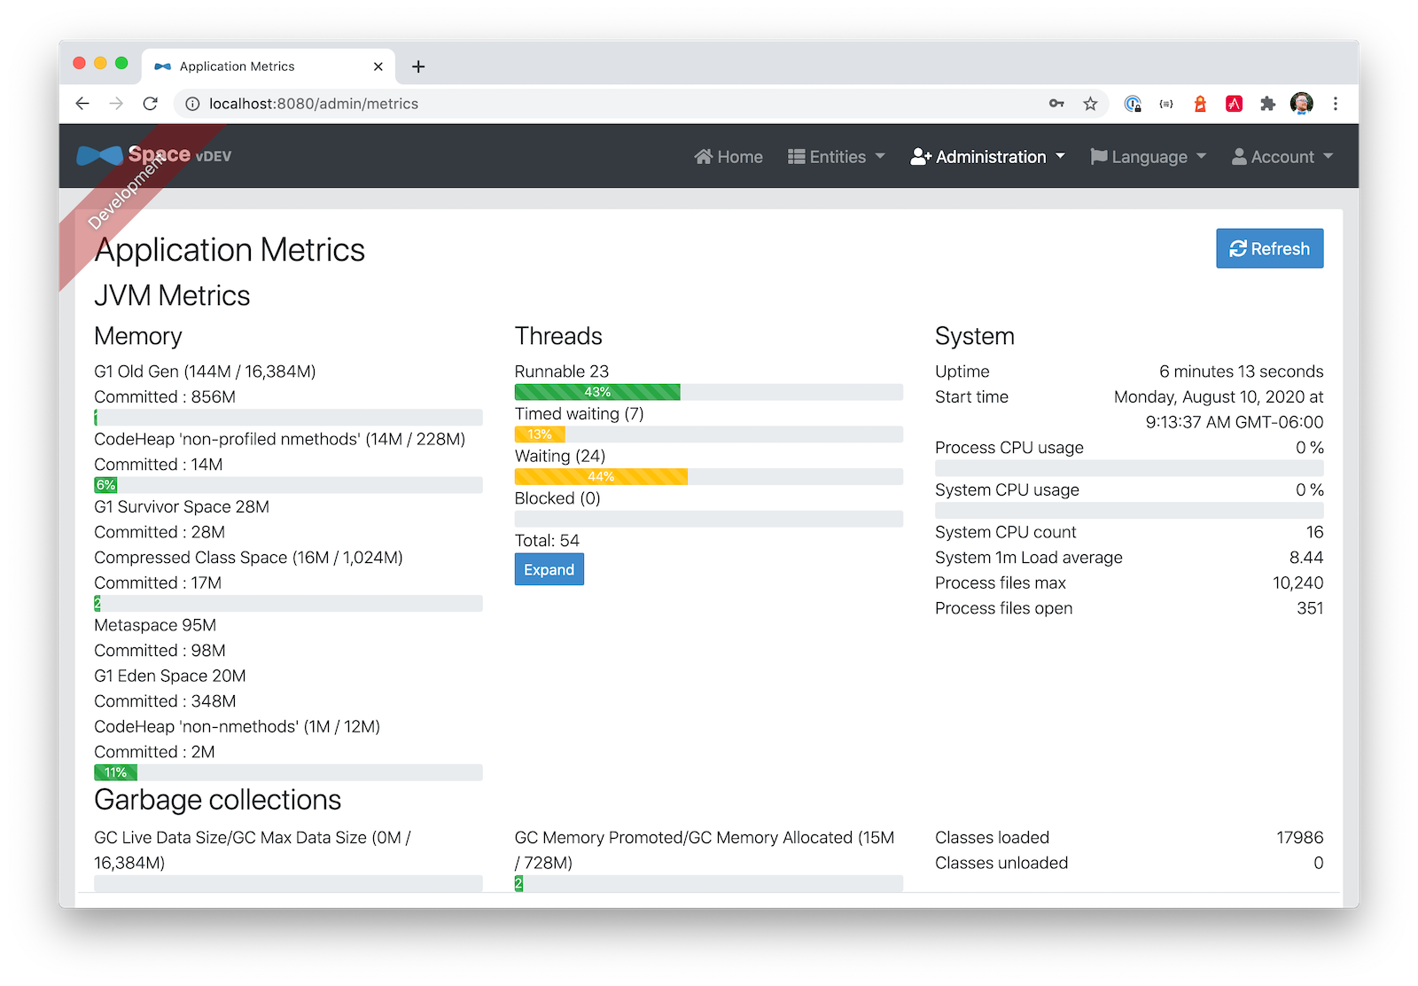
Task: Open the Language dropdown menu
Action: (x=1149, y=157)
